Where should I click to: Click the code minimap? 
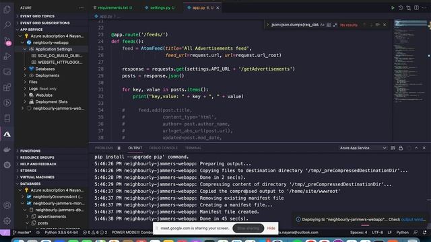pos(410,62)
